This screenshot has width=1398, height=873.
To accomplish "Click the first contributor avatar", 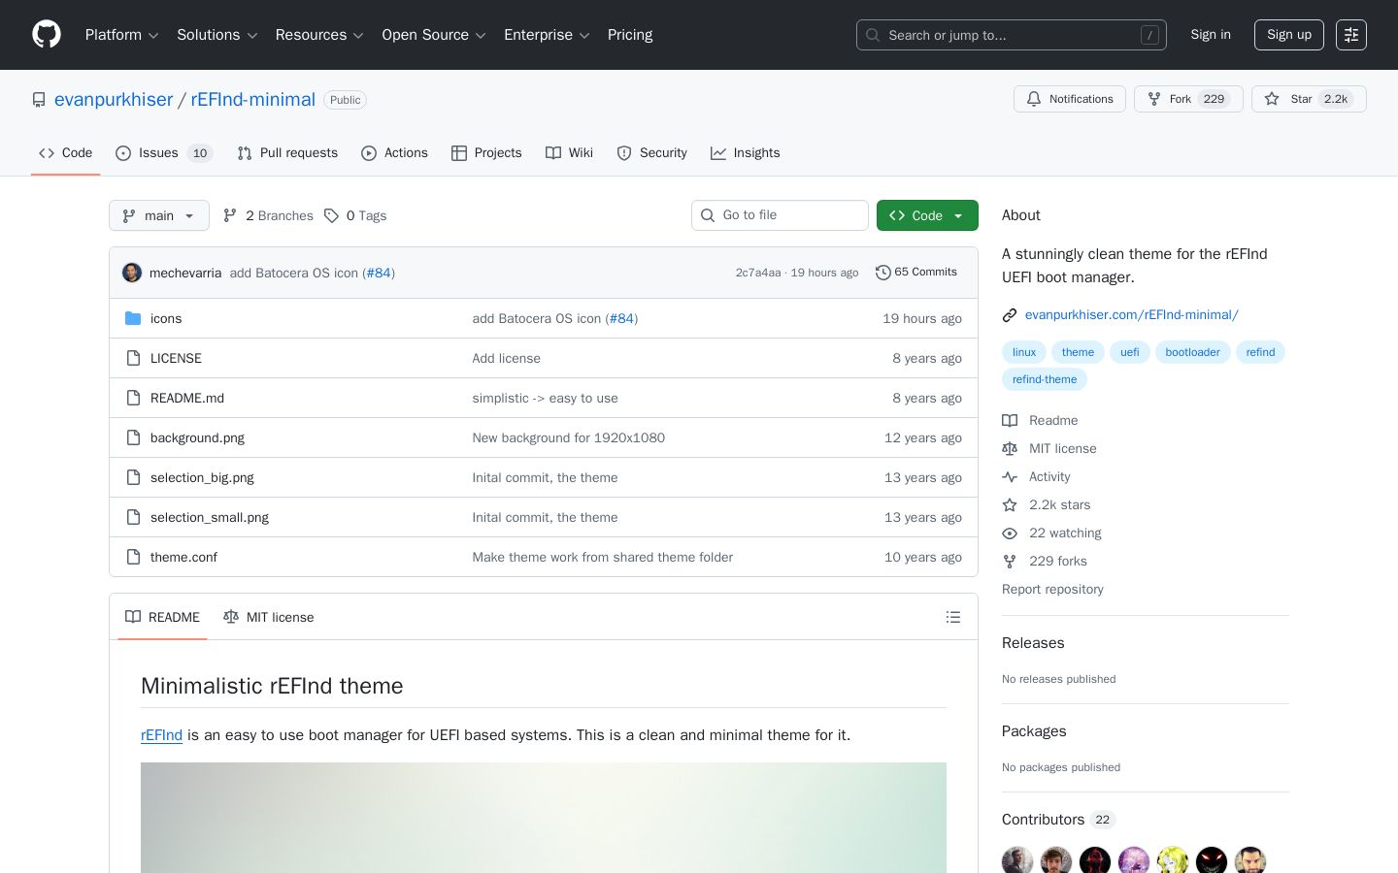I will click(x=1017, y=861).
